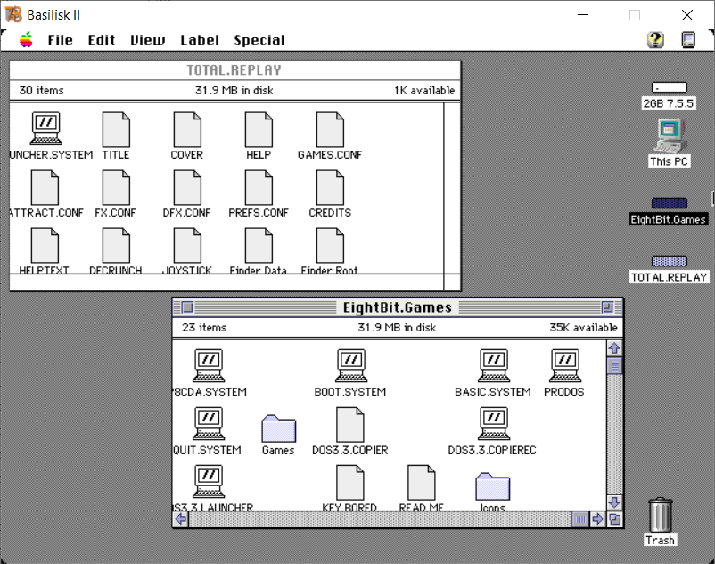The height and width of the screenshot is (564, 715).
Task: Select the JOYSTICK file icon
Action: click(x=187, y=245)
